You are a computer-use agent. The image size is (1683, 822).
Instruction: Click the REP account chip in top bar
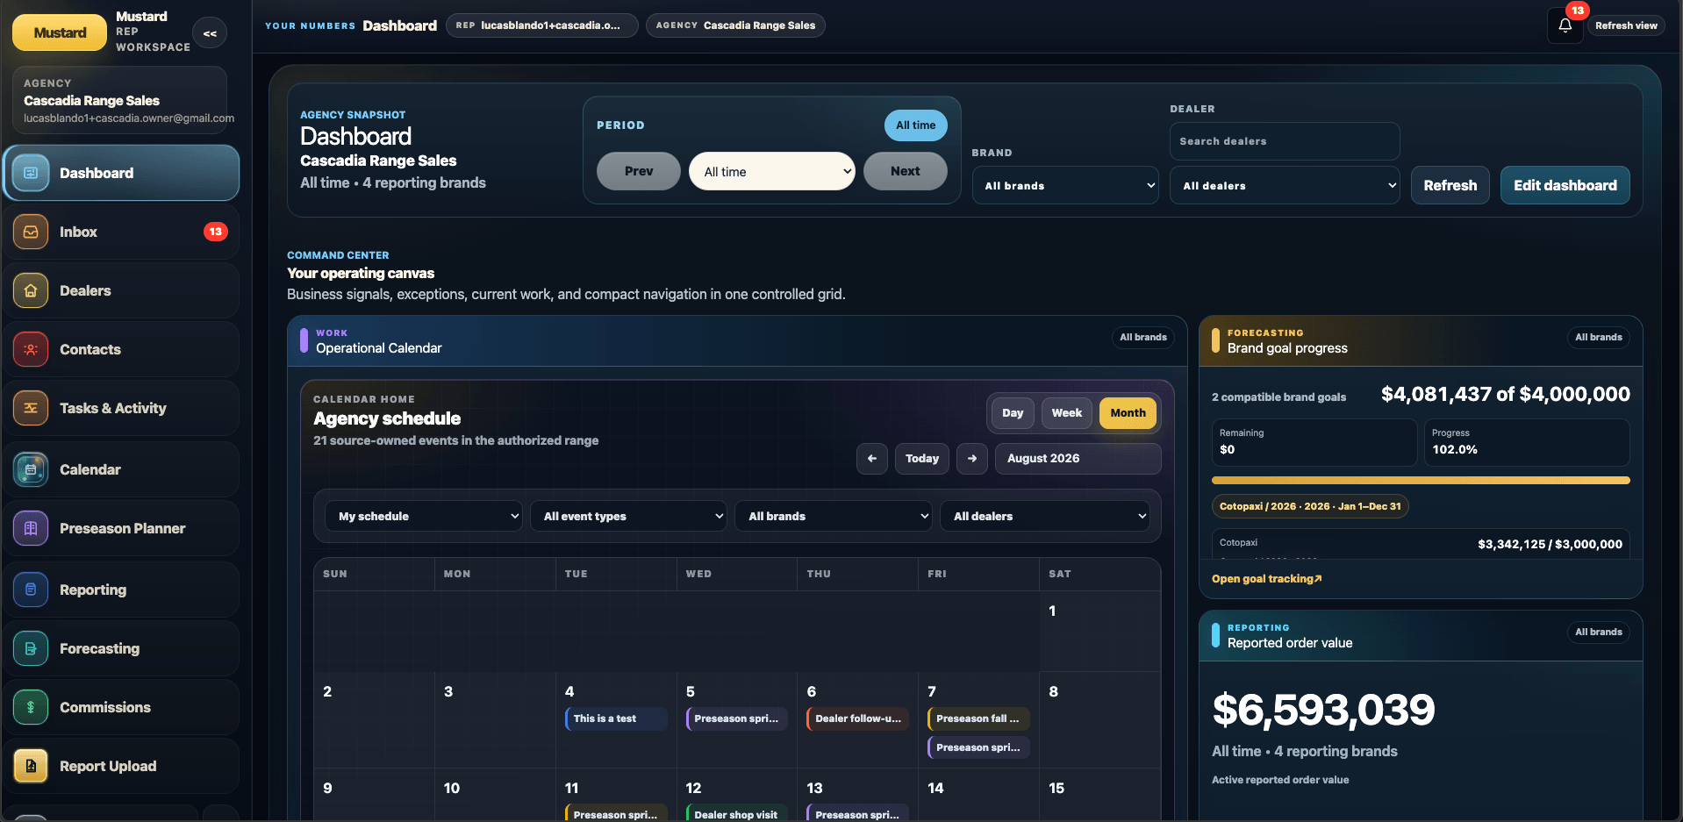(541, 25)
